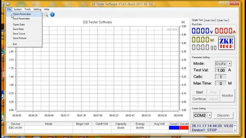Click the Avg Volt column header
The height and width of the screenshot is (138, 246).
(x=159, y=124)
